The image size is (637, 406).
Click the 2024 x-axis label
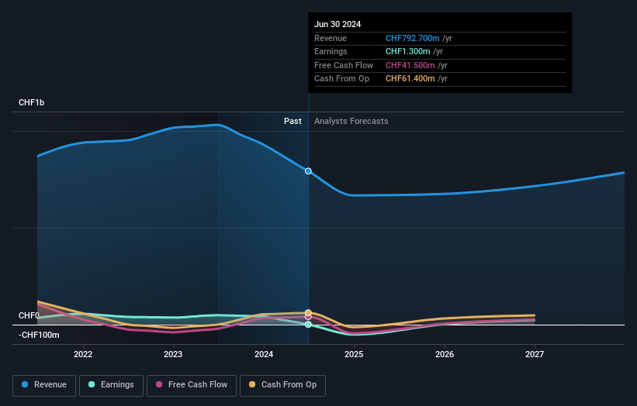[x=264, y=354]
